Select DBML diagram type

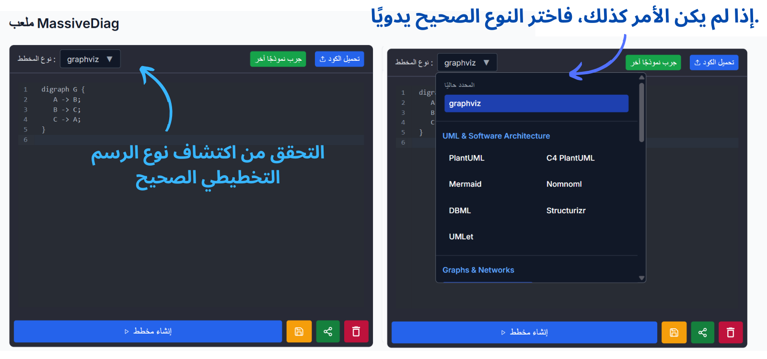(x=460, y=211)
